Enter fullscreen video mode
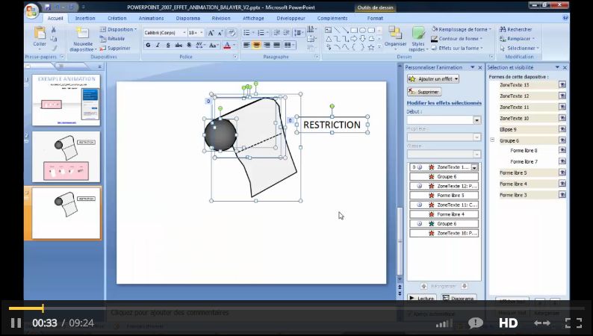 574,323
